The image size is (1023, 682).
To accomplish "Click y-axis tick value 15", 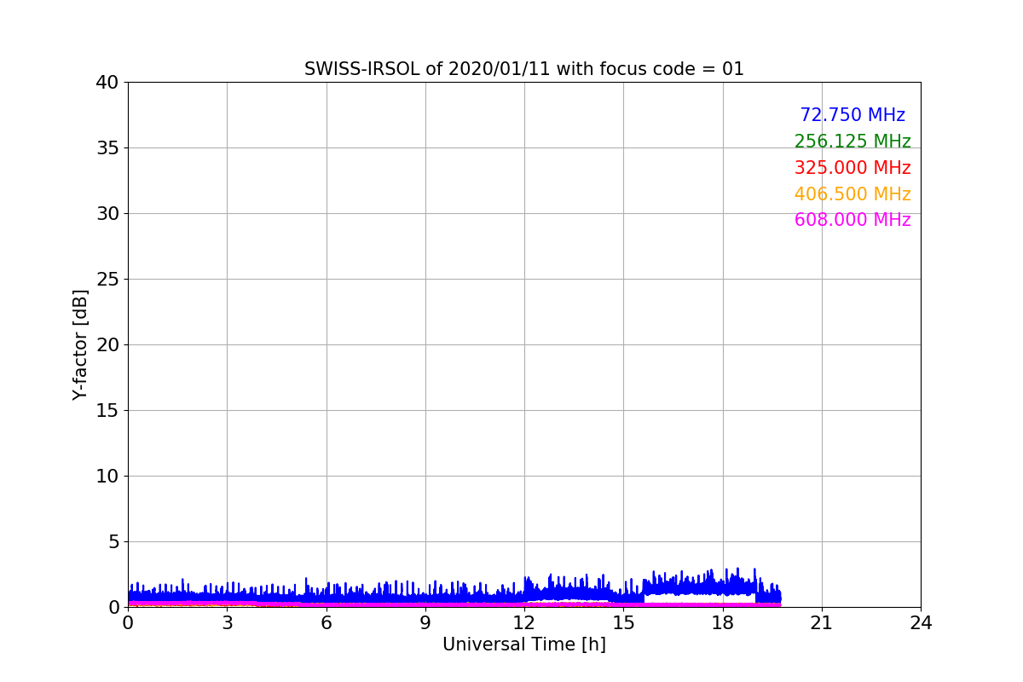I will point(107,411).
